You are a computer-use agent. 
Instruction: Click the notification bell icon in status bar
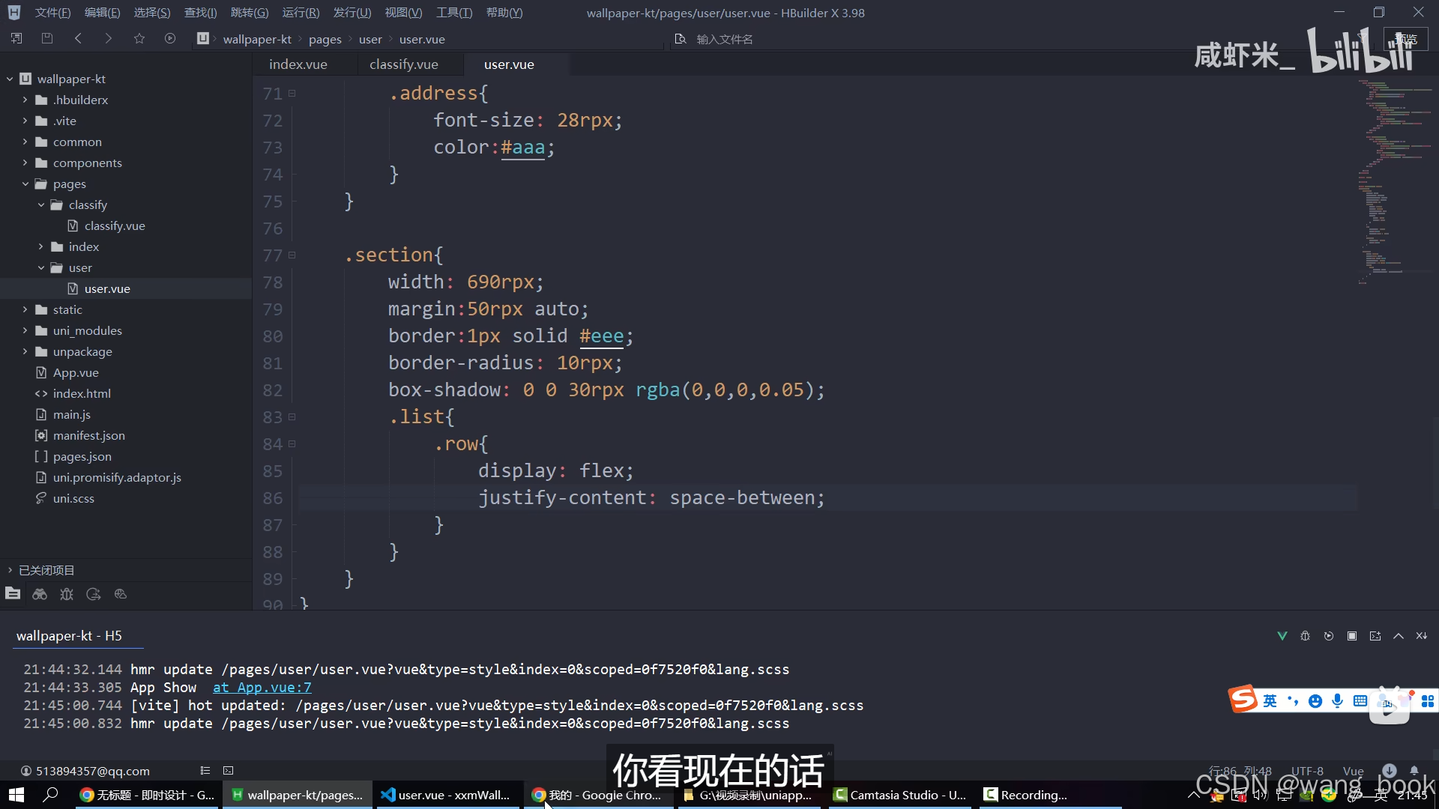click(1414, 770)
